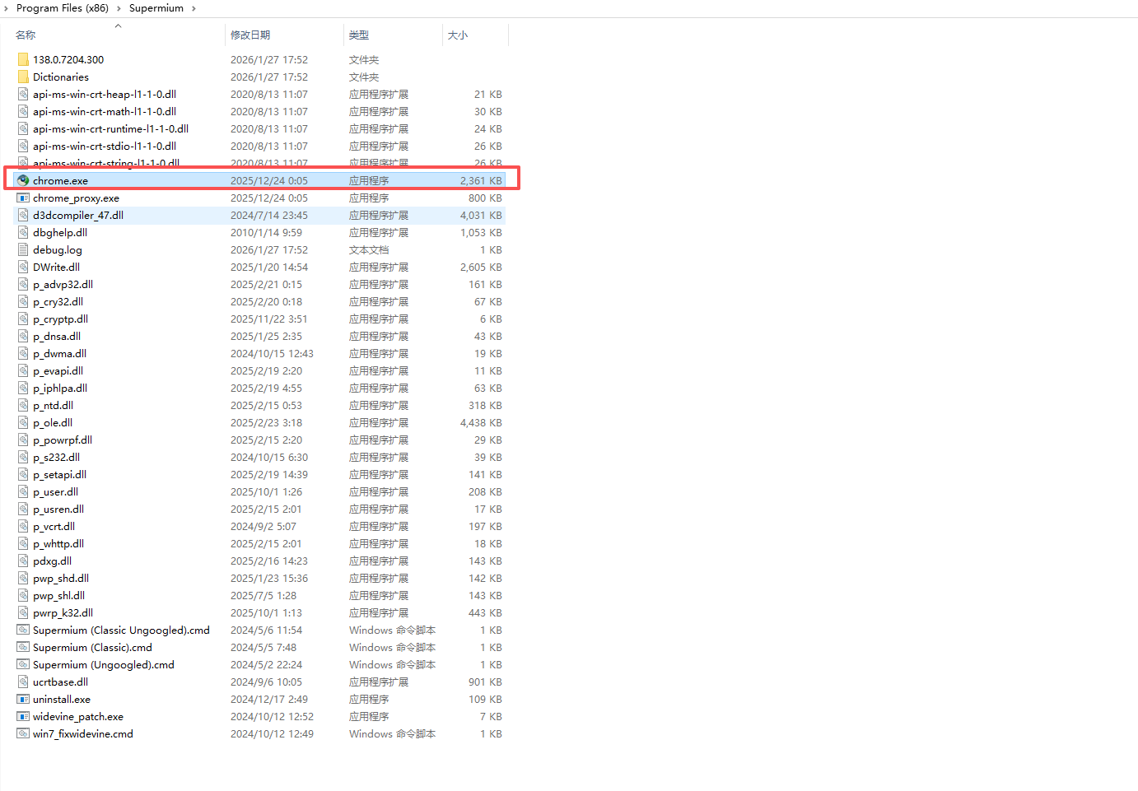Expand chevron after Program Files (x86) breadcrumb

tap(119, 8)
